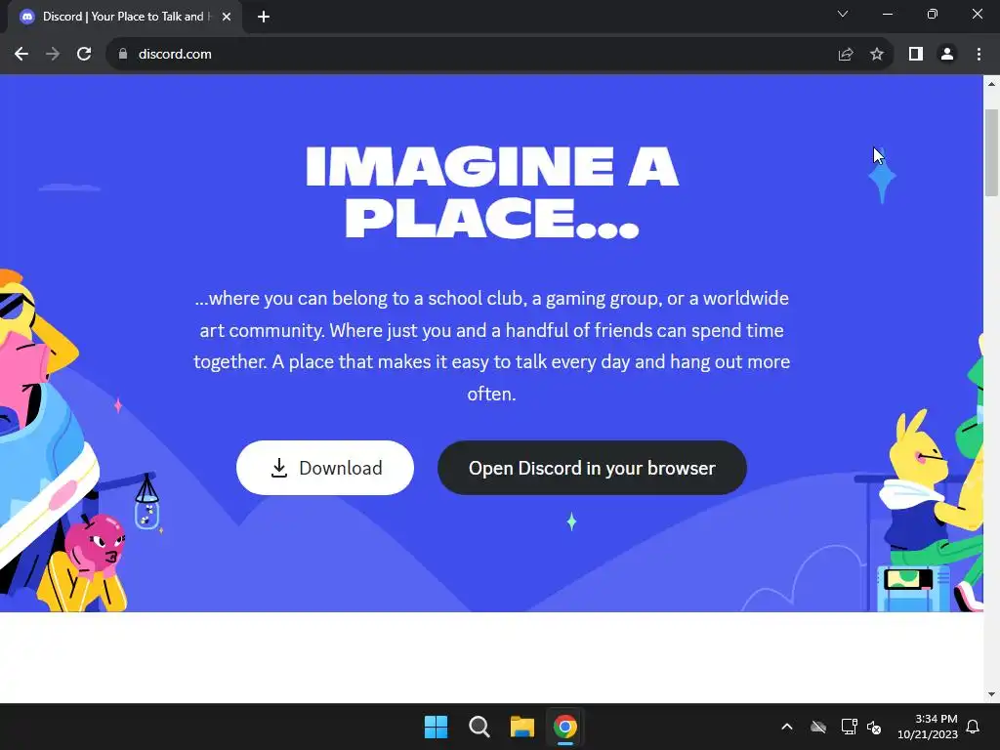Restore down the Chrome window
The height and width of the screenshot is (750, 1000).
click(x=933, y=14)
